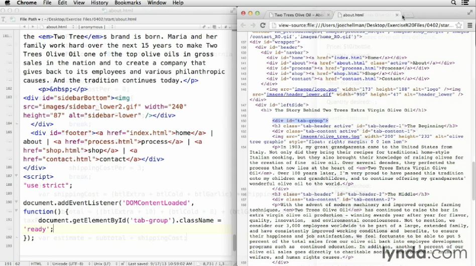Bookmark this page with the star
The width and height of the screenshot is (476, 266).
click(x=459, y=25)
